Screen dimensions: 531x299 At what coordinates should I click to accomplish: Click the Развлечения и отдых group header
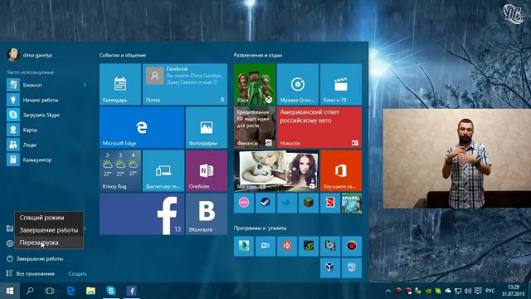click(258, 55)
